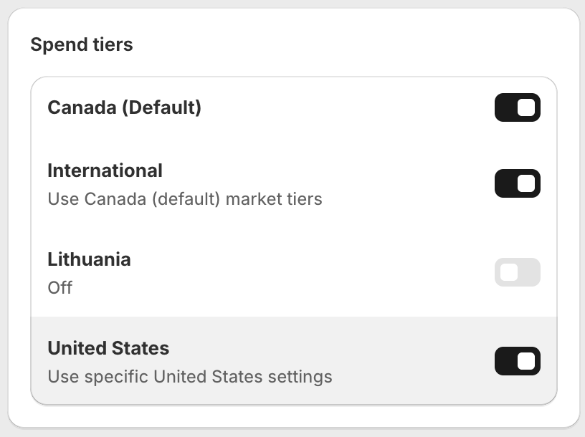Switch off the United States toggle
The image size is (585, 437).
point(517,361)
